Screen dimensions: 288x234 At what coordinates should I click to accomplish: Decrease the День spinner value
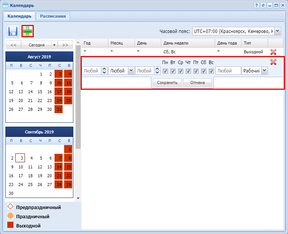pyautogui.click(x=157, y=73)
